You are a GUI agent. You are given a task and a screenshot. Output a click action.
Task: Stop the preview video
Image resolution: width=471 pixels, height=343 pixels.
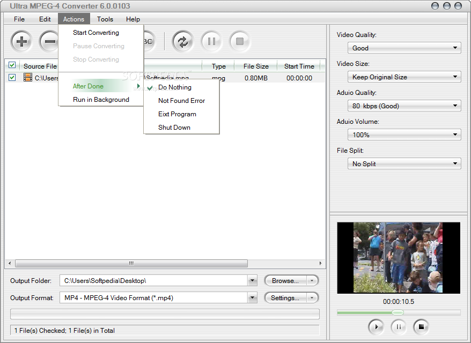[x=421, y=326]
